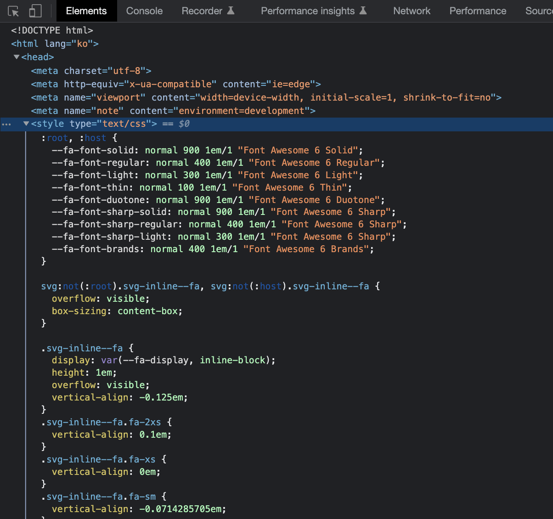Select the DOCTYPE html line
The width and height of the screenshot is (553, 519).
tap(52, 30)
